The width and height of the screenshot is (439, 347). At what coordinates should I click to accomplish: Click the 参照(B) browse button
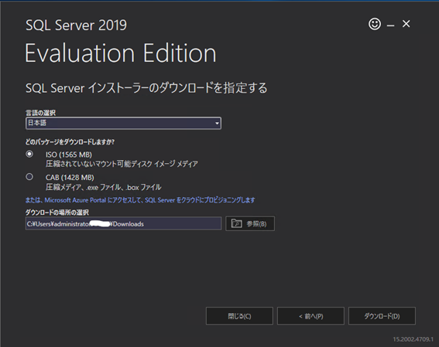pyautogui.click(x=250, y=223)
